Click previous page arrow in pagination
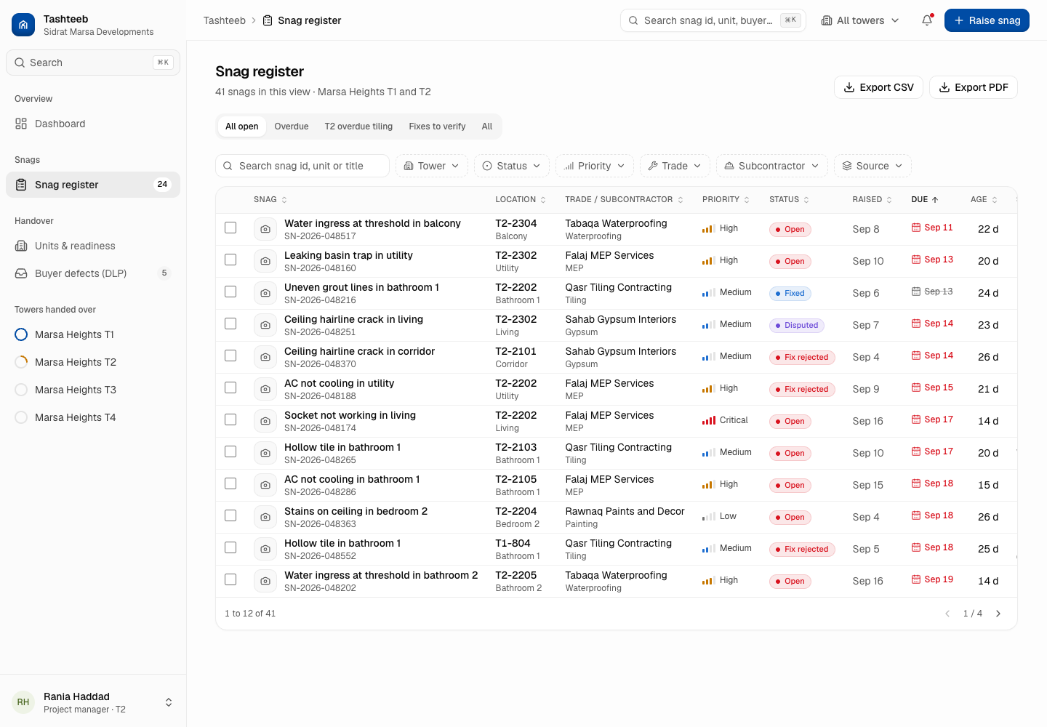1047x727 pixels. (x=947, y=614)
